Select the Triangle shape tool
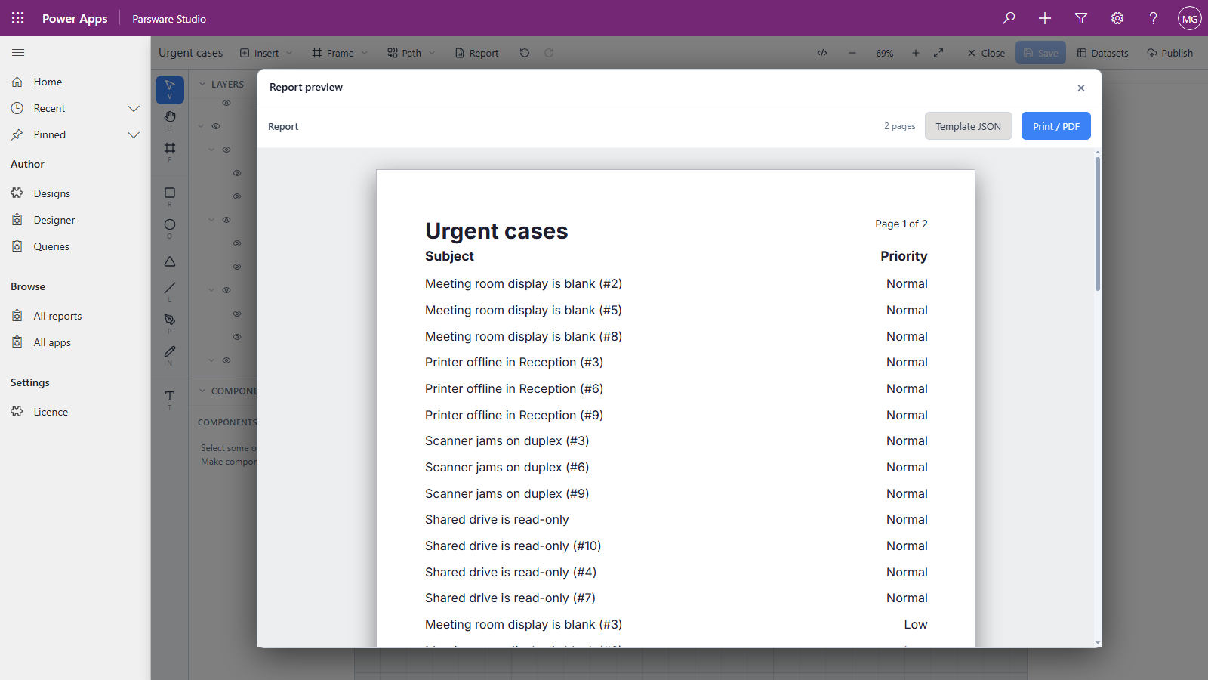This screenshot has width=1208, height=680. click(170, 261)
